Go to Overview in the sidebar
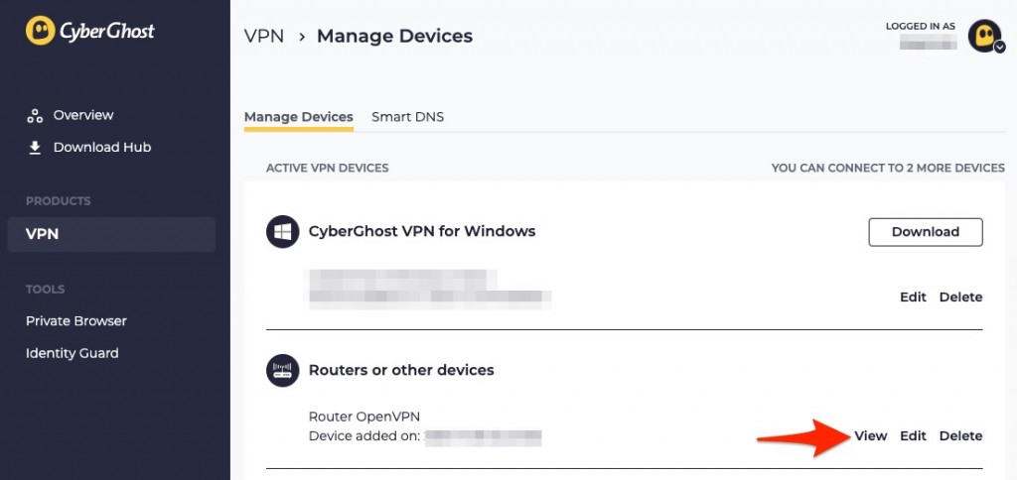This screenshot has width=1017, height=480. pos(83,115)
